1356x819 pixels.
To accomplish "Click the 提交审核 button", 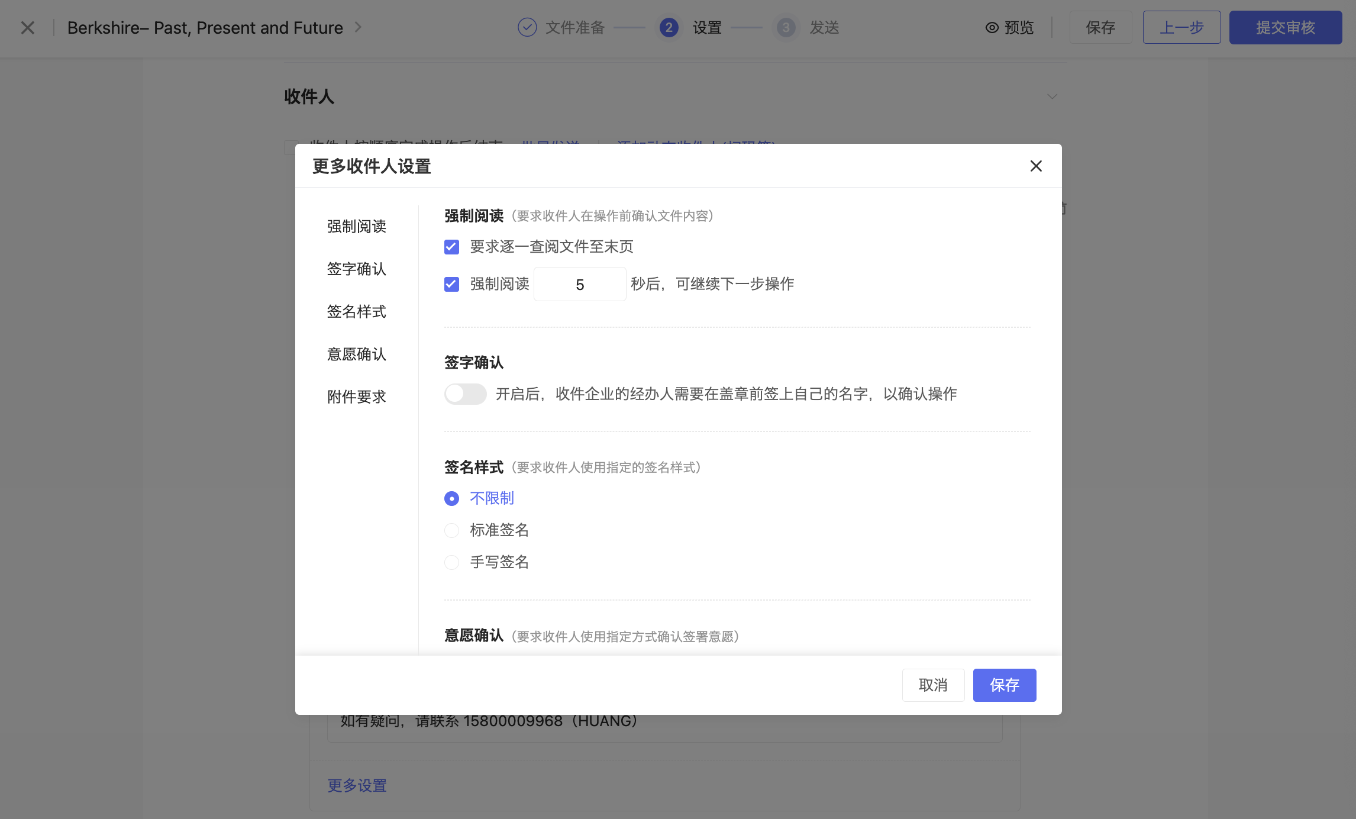I will (x=1285, y=28).
